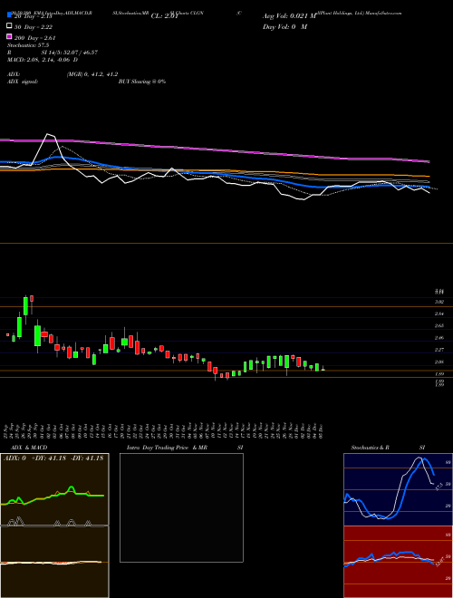Click the 'ADX signal:' label
This screenshot has width=453, height=598.
coord(23,82)
